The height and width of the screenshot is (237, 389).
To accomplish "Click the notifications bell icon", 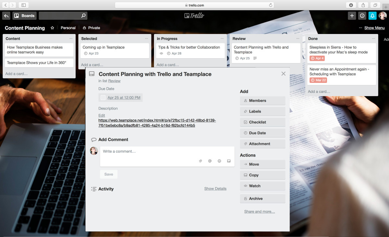I will (x=372, y=16).
